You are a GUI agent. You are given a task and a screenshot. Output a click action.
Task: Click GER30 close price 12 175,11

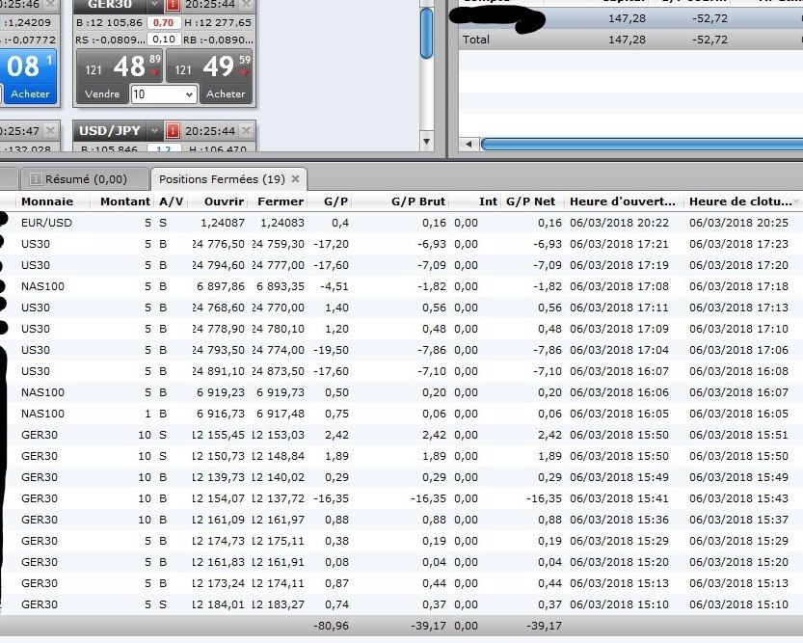coord(278,541)
